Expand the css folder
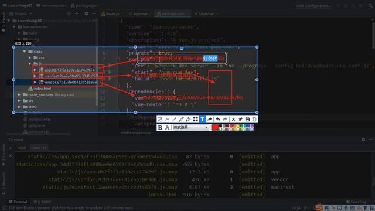 point(30,57)
